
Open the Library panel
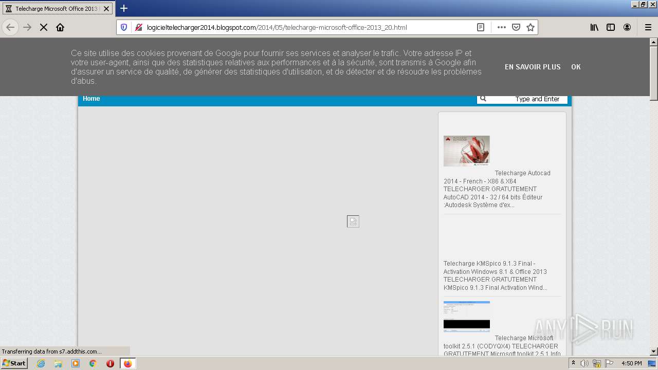[x=594, y=27]
